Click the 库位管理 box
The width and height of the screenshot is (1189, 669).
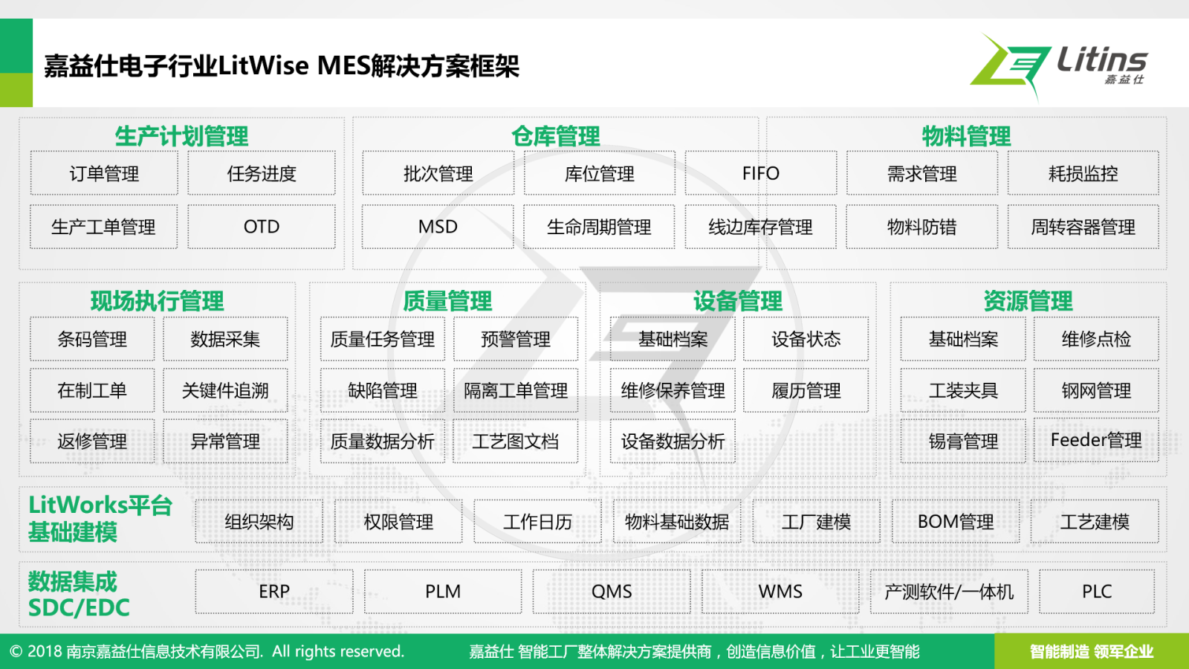[x=600, y=173]
